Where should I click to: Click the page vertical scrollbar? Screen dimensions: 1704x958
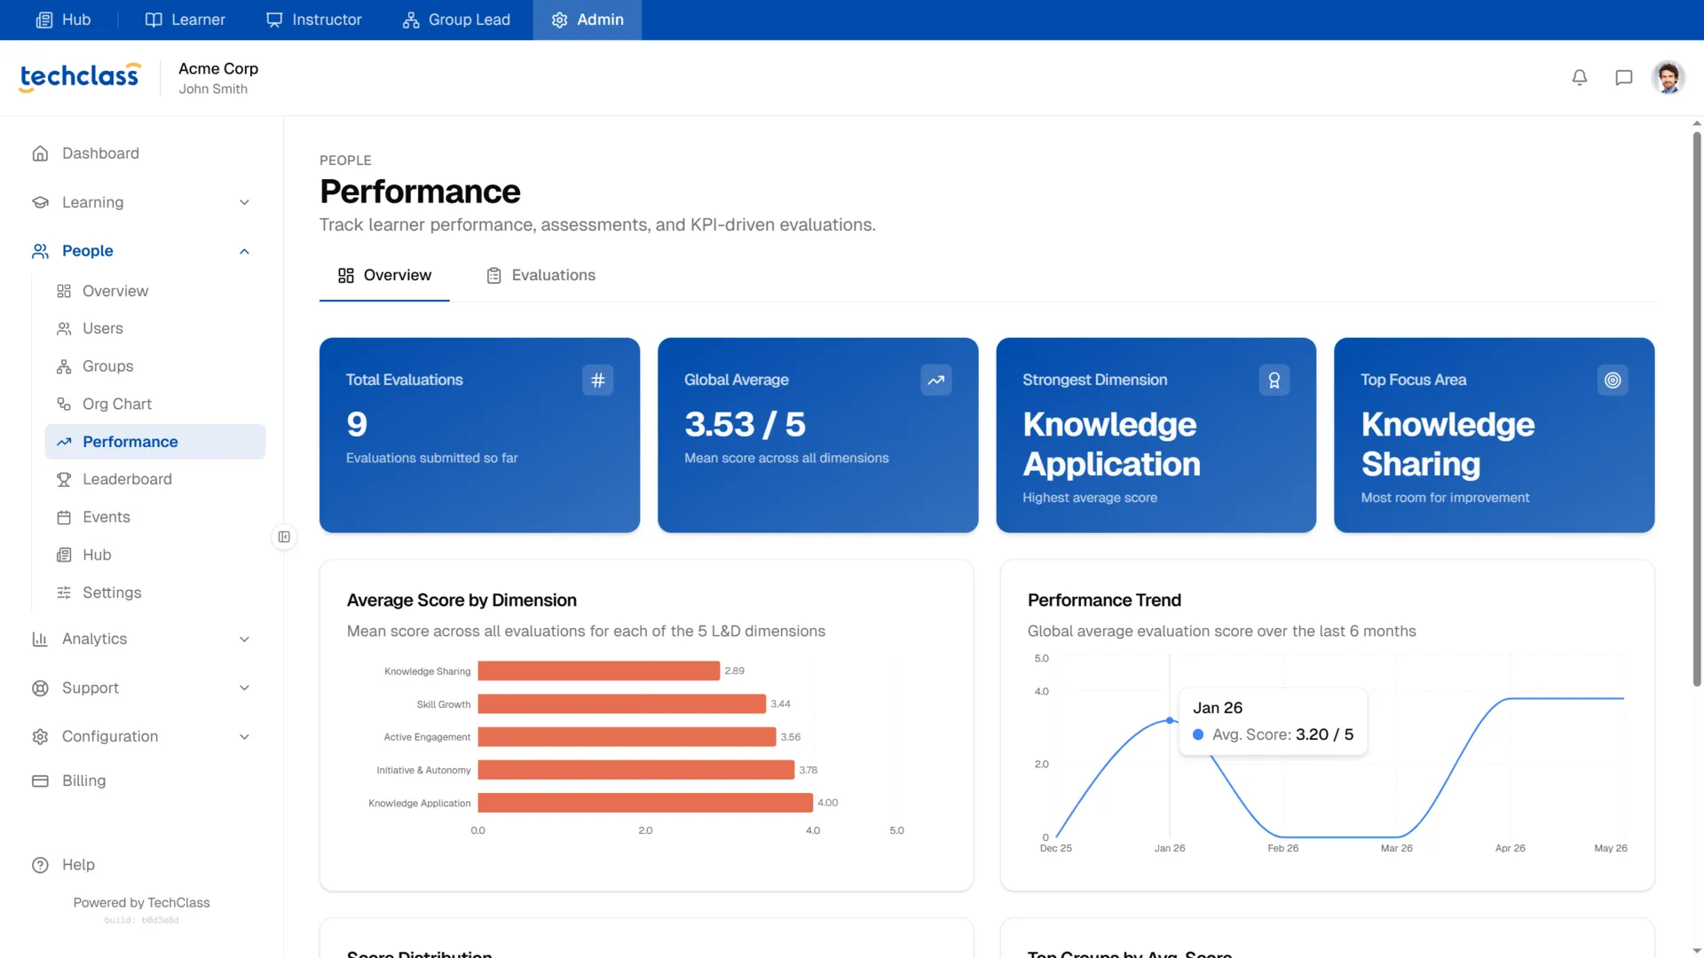point(1697,408)
